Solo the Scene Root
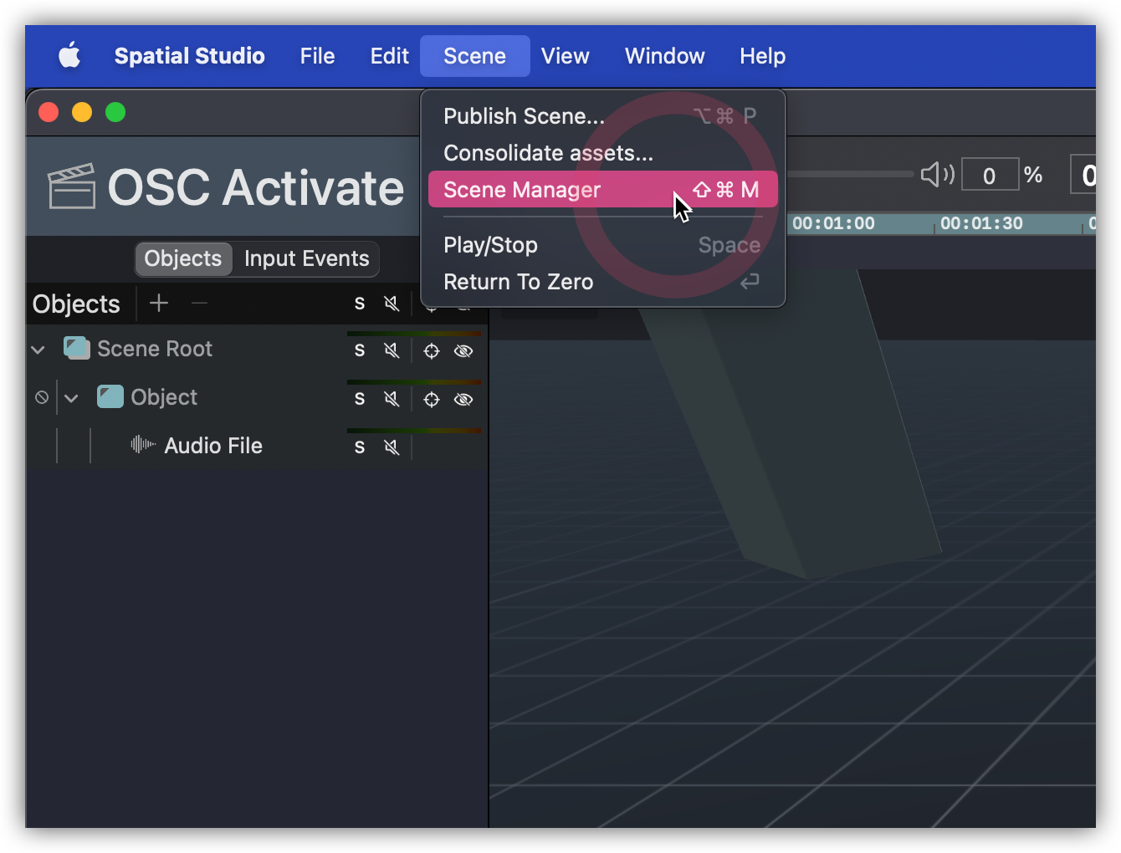This screenshot has width=1121, height=853. pos(360,350)
